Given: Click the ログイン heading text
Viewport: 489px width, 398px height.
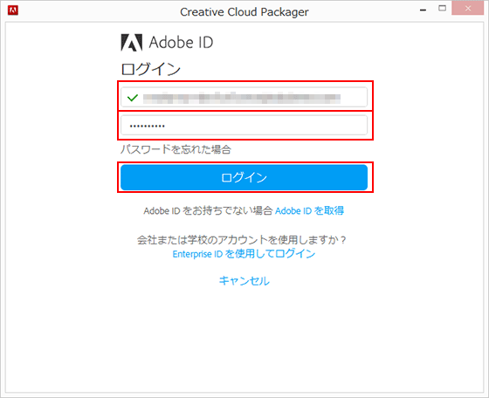Looking at the screenshot, I should point(151,69).
